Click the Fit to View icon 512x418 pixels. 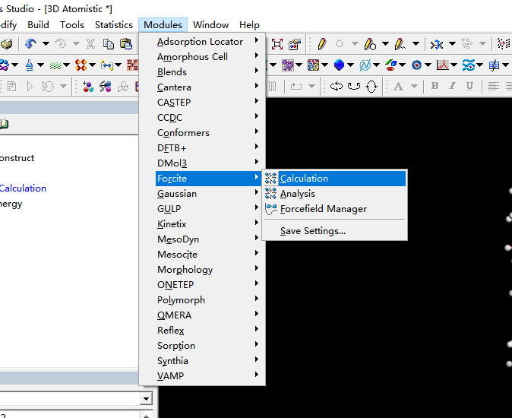click(277, 44)
